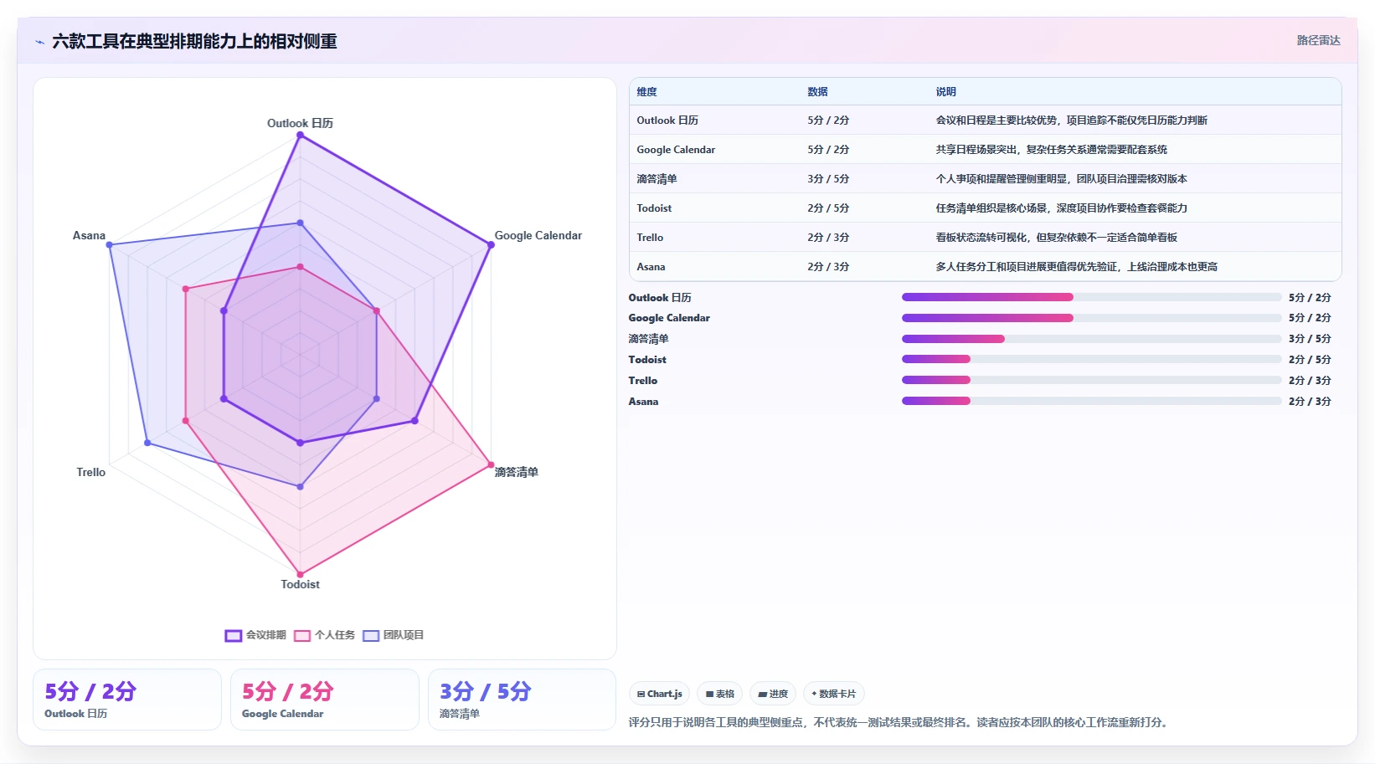Click the 进度 tag chip
1375x764 pixels.
pos(773,694)
